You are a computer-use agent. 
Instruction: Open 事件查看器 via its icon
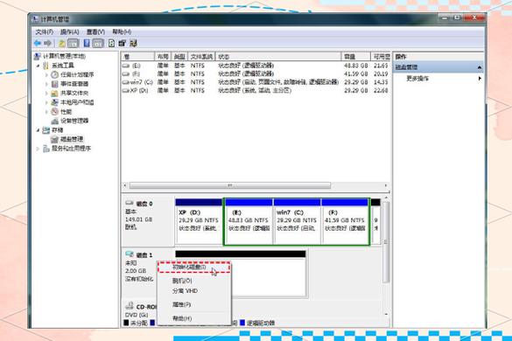(55, 84)
